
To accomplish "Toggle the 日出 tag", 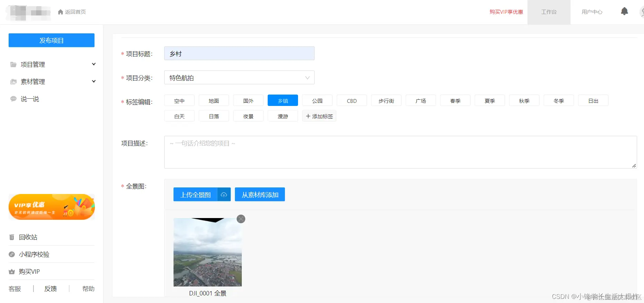I will [x=593, y=100].
